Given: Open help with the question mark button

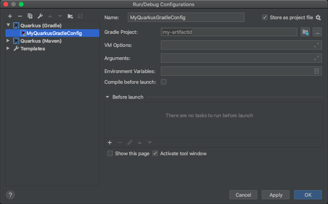Looking at the screenshot, I should [x=10, y=195].
